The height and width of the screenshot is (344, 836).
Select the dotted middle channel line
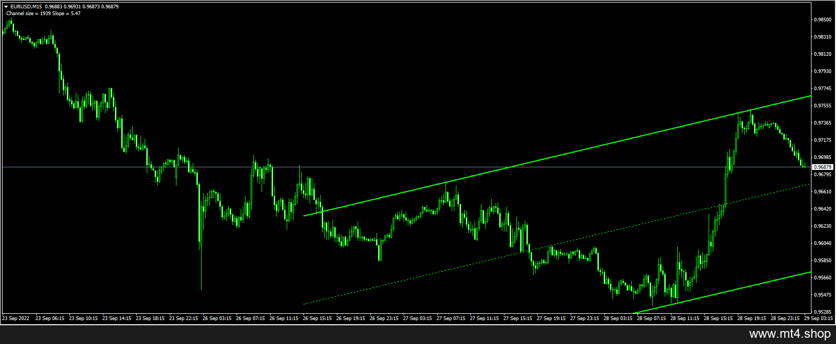pos(557,244)
